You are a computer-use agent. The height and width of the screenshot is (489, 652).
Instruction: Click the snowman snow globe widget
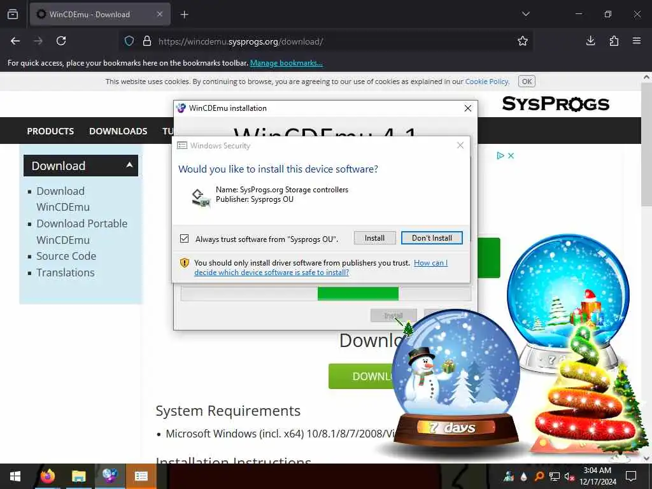coord(456,379)
